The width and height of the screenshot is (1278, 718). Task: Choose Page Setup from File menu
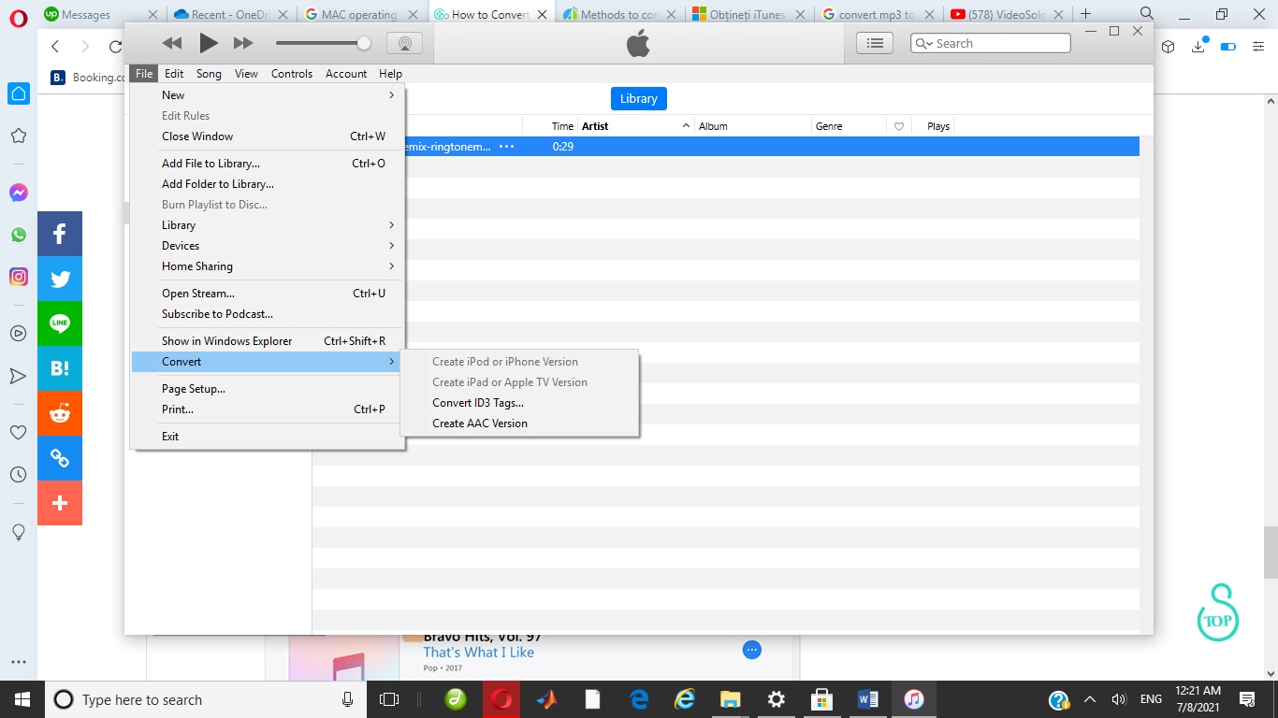point(267,389)
